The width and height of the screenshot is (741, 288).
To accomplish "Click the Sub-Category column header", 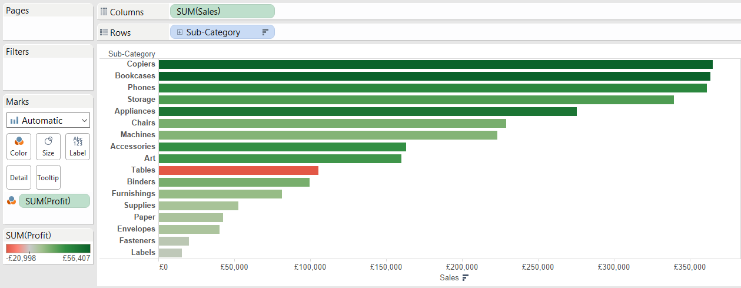I will [132, 54].
